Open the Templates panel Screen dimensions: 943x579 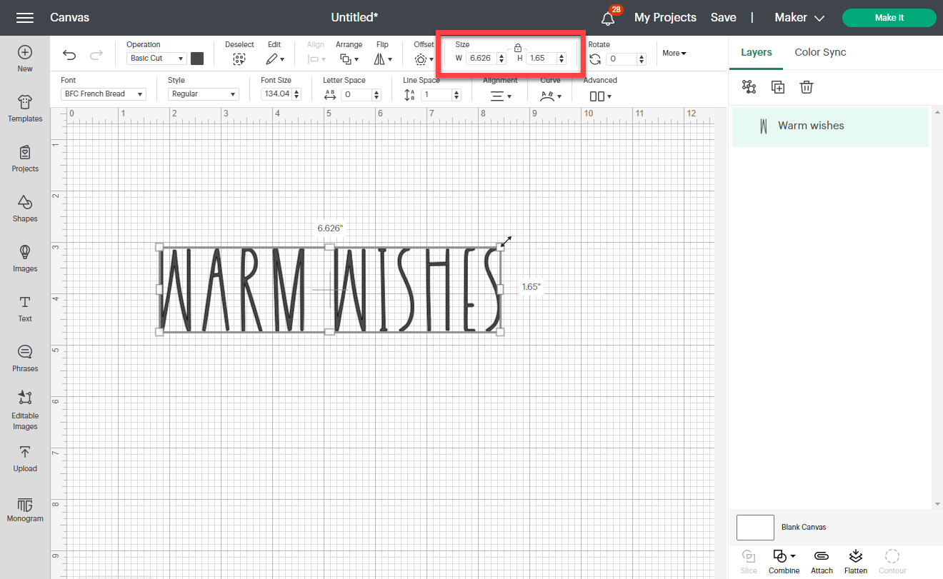pyautogui.click(x=24, y=109)
